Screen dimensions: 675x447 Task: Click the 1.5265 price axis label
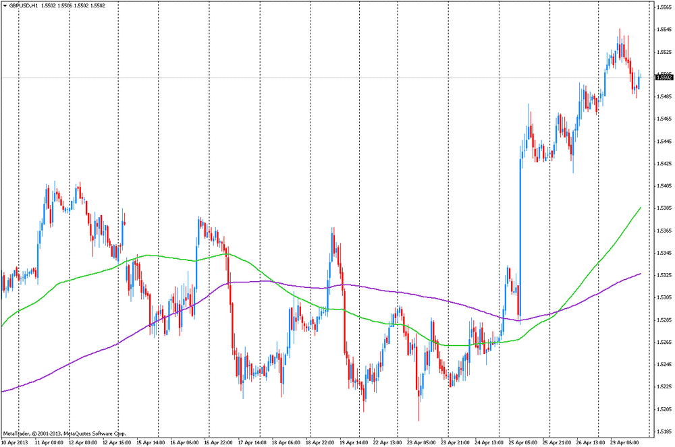(665, 342)
